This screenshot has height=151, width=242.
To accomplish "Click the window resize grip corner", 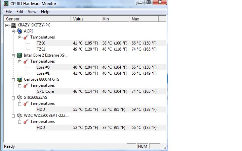I will tap(164, 147).
